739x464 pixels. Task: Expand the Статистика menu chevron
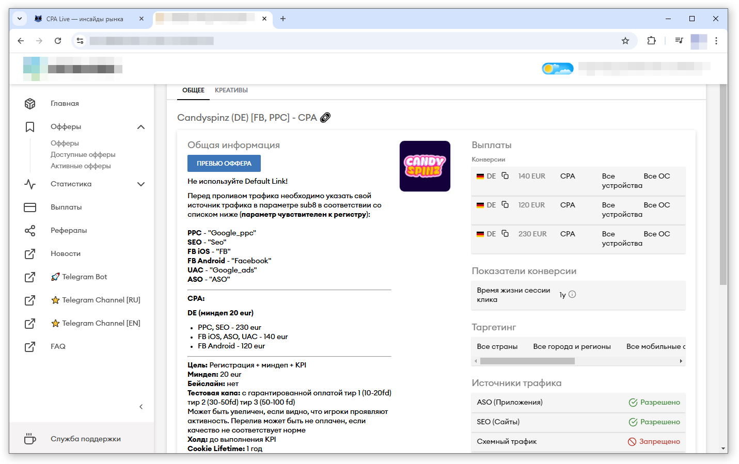[x=141, y=184]
